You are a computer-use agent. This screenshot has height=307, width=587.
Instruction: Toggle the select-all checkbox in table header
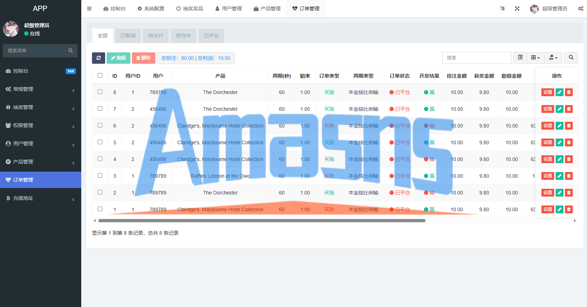100,76
